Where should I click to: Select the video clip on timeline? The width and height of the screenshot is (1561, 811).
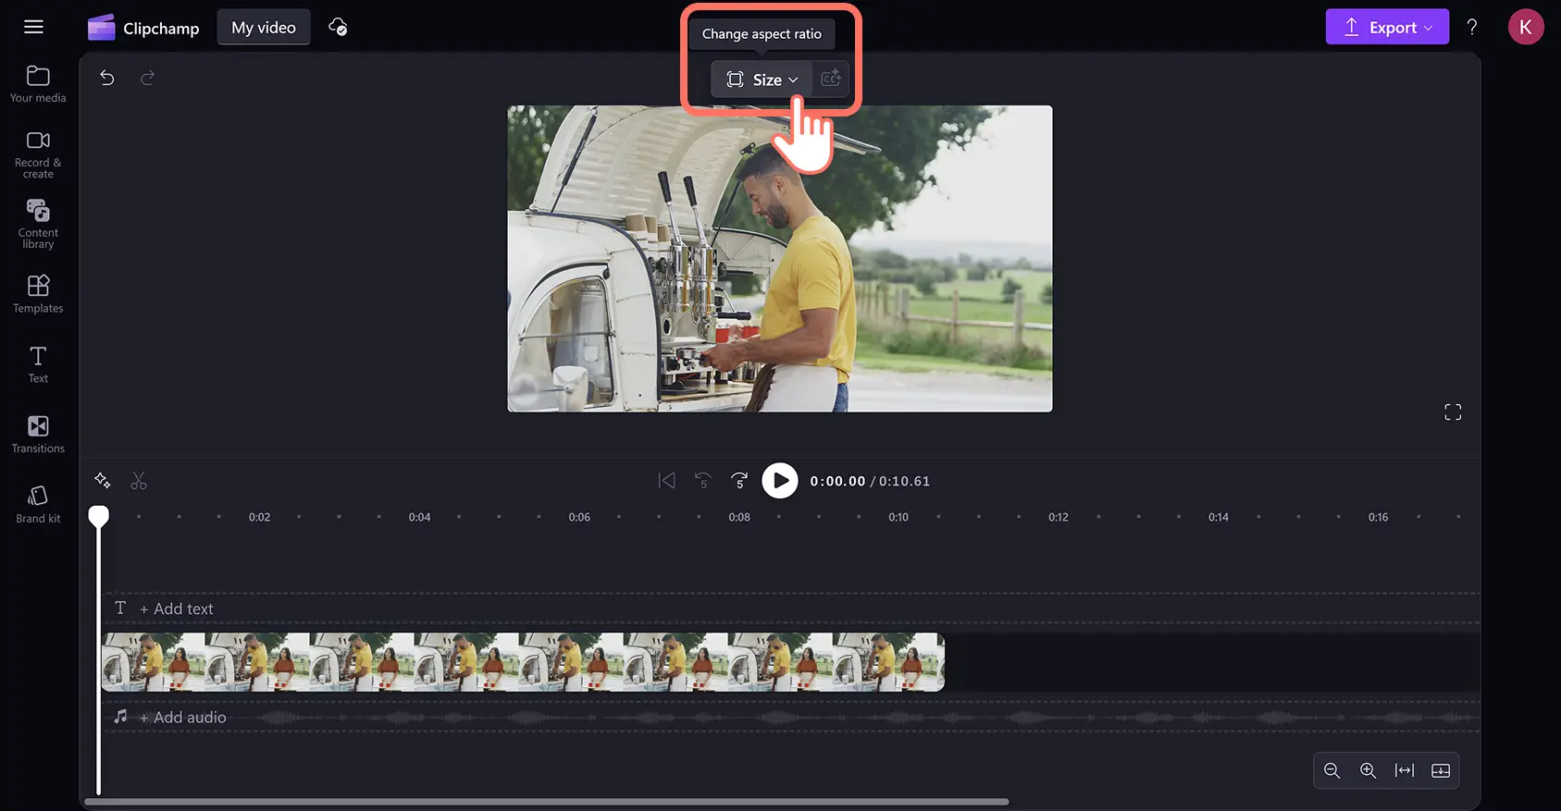pyautogui.click(x=523, y=662)
